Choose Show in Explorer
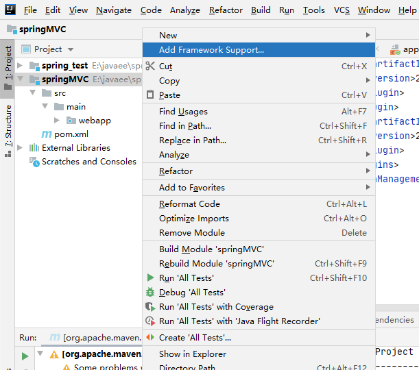This screenshot has height=370, width=419. 259,354
